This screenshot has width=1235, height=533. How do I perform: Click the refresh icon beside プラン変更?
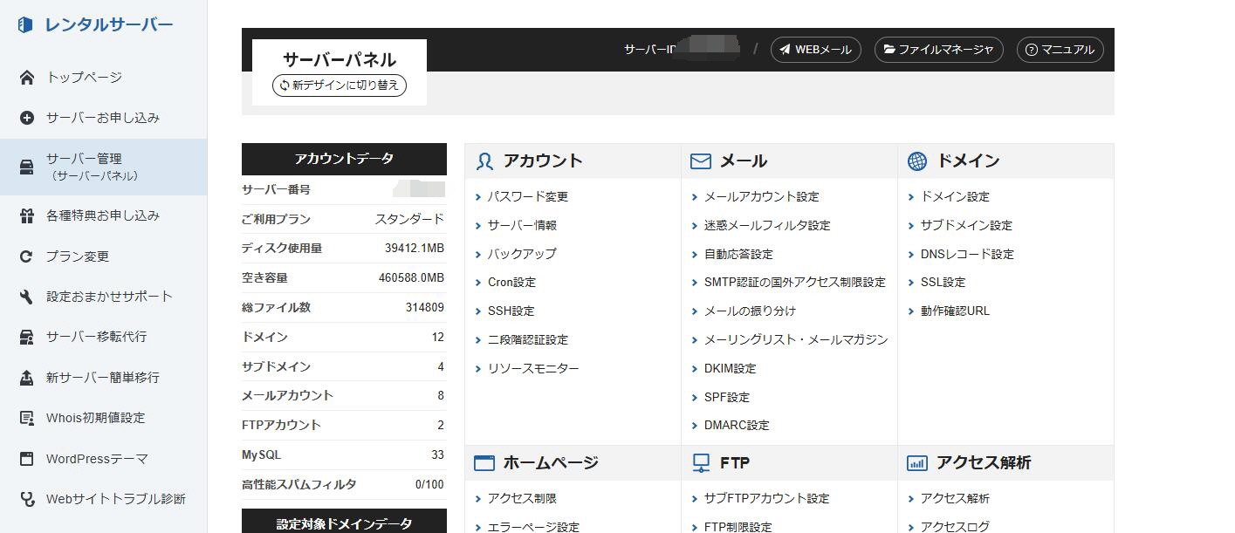pos(27,256)
